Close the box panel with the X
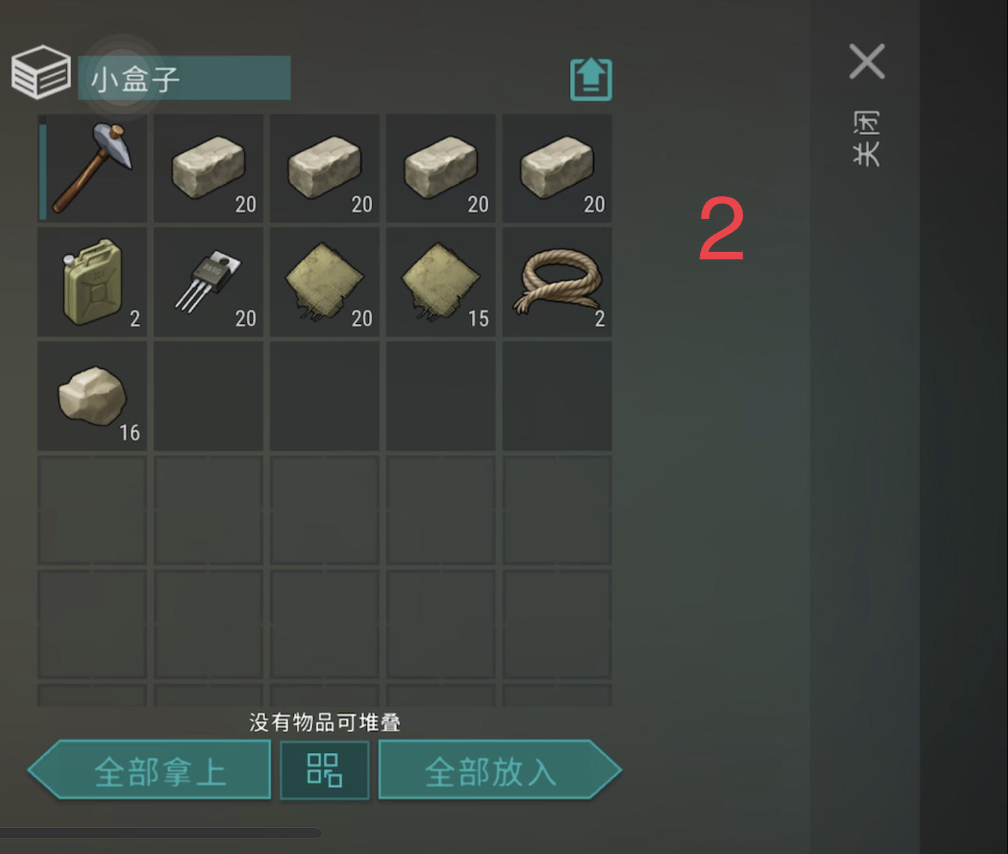The width and height of the screenshot is (1008, 854). click(867, 62)
